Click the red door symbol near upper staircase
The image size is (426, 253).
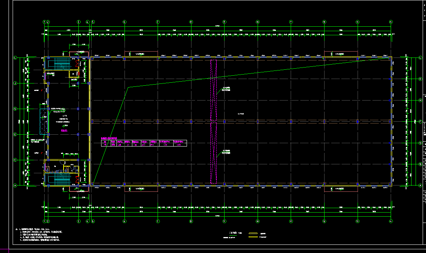77,63
